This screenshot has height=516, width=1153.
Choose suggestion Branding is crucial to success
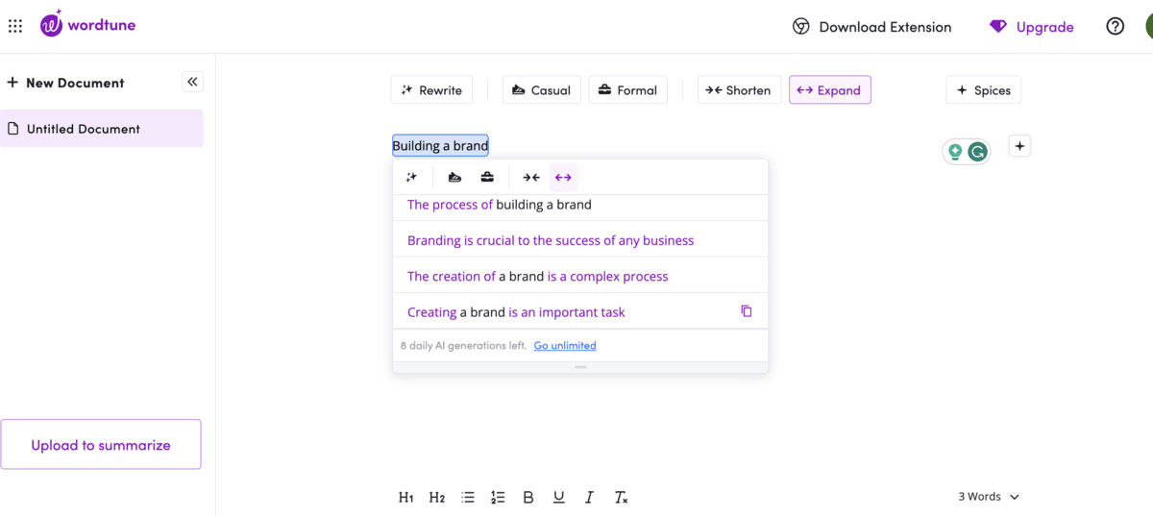coord(580,240)
